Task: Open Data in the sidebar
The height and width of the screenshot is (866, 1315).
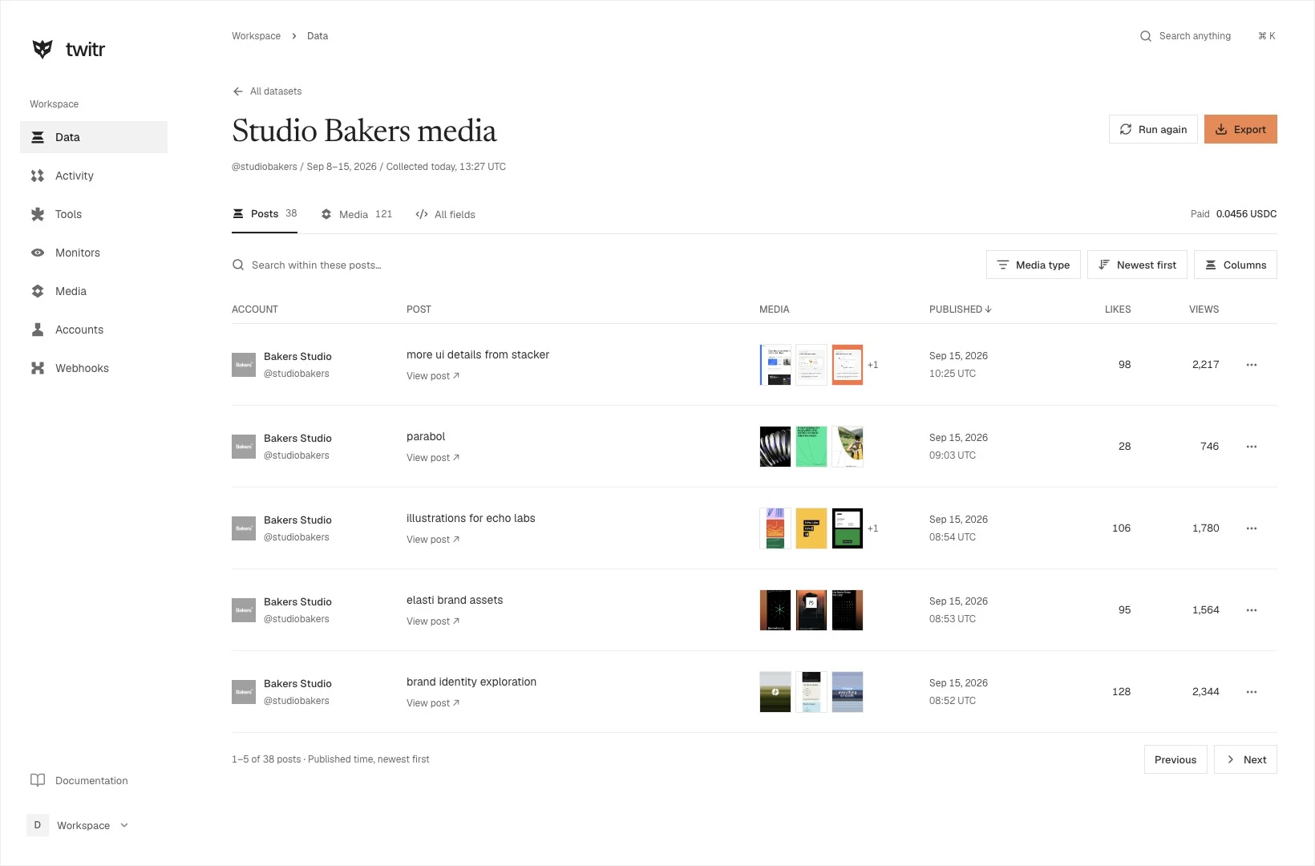Action: click(x=94, y=137)
